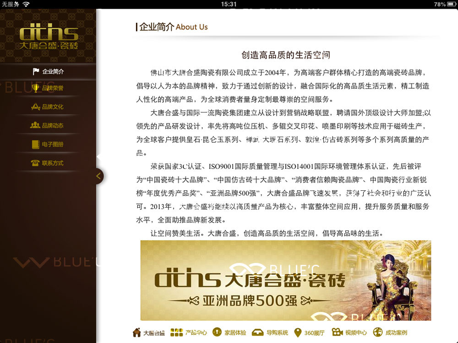Go to 成功案例 section
The height and width of the screenshot is (343, 458).
(390, 332)
